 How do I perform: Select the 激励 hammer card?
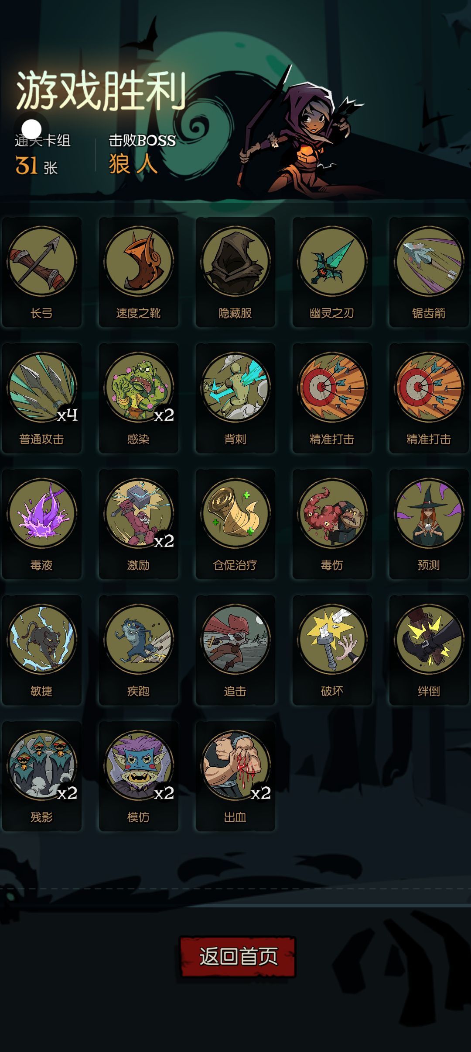(x=139, y=513)
